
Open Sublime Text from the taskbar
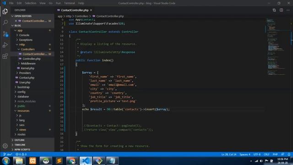59,161
